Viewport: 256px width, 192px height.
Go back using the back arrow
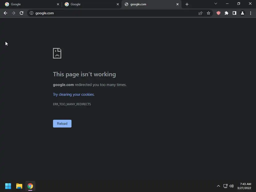tap(5, 13)
